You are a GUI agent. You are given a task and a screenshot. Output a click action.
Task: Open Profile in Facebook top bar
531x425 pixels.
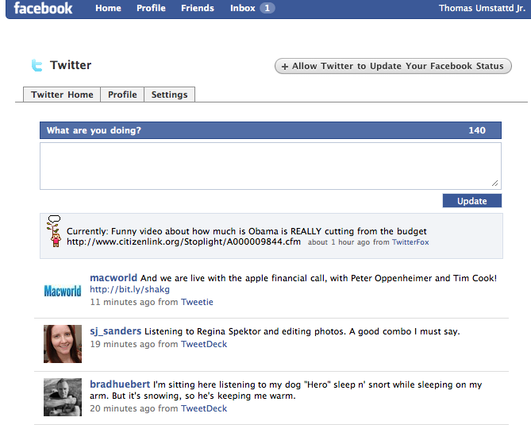coord(151,8)
